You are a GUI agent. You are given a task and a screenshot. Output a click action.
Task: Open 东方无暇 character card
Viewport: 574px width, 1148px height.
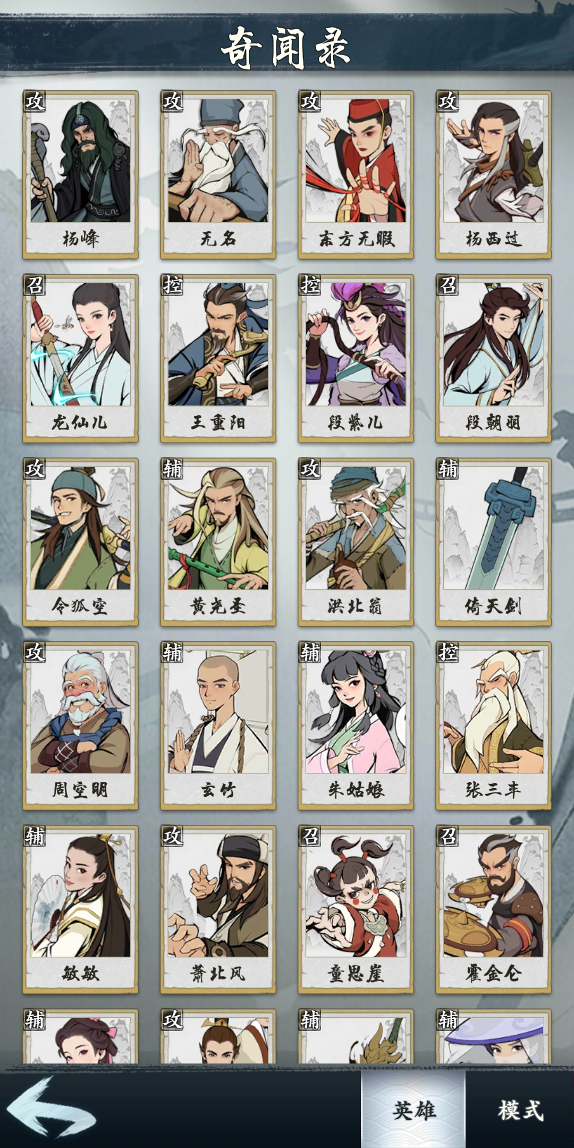coord(356,174)
